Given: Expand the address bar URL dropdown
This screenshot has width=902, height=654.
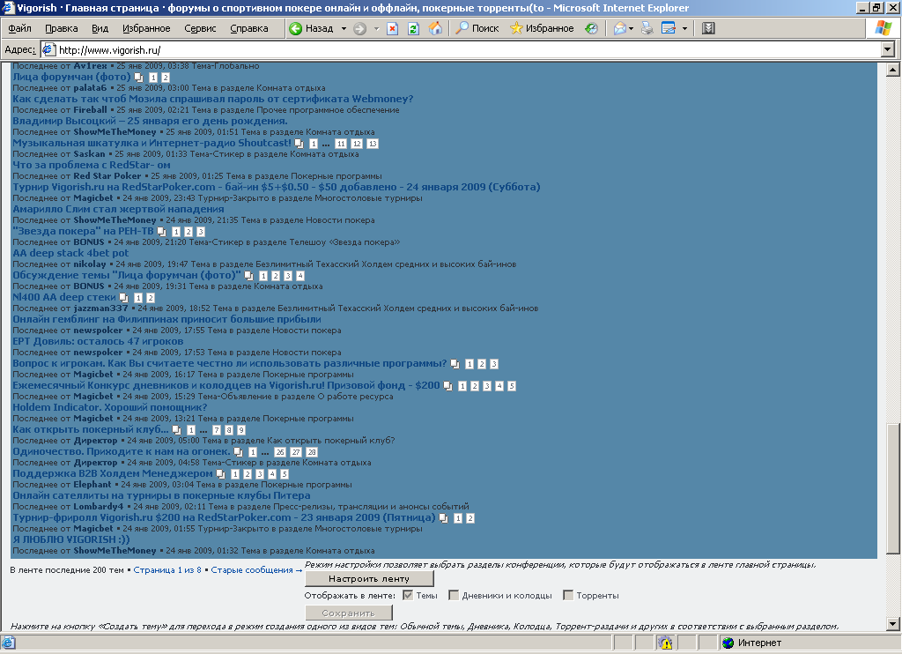Looking at the screenshot, I should [x=887, y=50].
